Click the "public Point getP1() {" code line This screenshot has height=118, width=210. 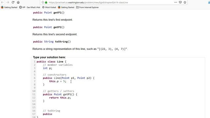tap(60, 94)
